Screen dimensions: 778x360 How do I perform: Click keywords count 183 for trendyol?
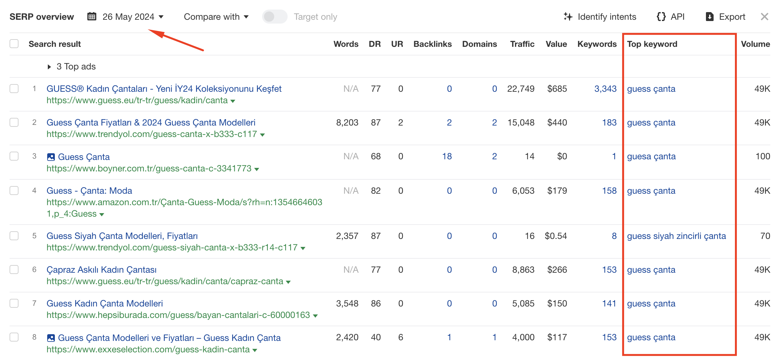click(609, 122)
